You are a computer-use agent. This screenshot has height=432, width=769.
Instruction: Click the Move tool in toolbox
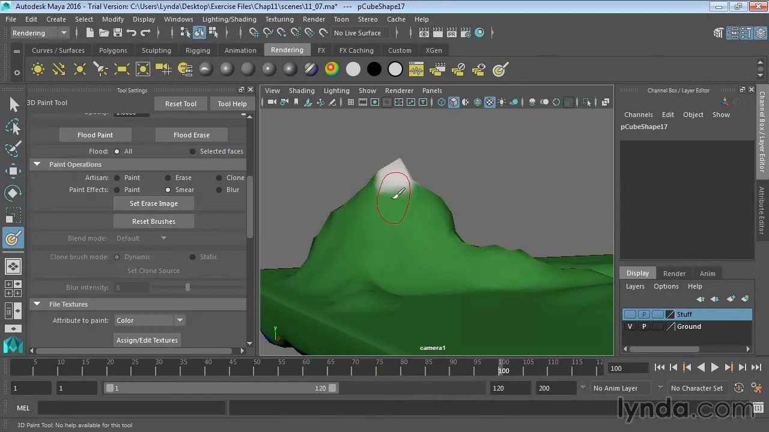coord(13,171)
